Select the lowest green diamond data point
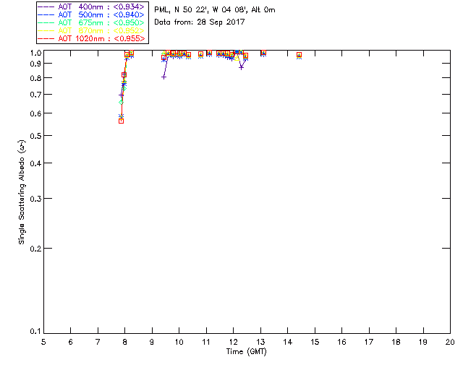The image size is (463, 370). pyautogui.click(x=121, y=103)
